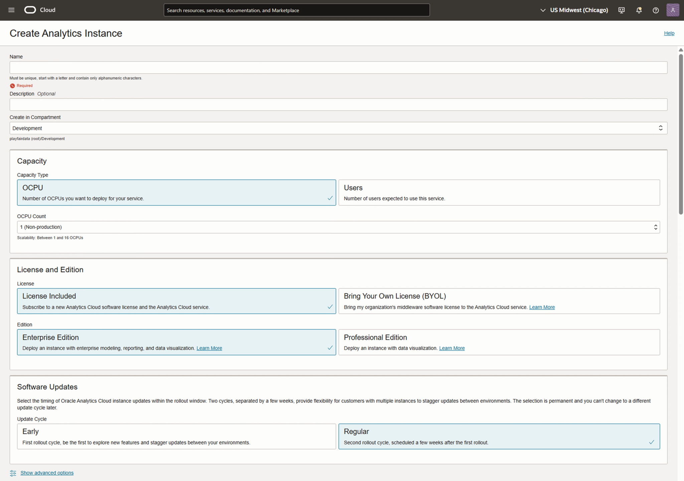
Task: Click the Software Updates section heading
Action: pos(47,387)
